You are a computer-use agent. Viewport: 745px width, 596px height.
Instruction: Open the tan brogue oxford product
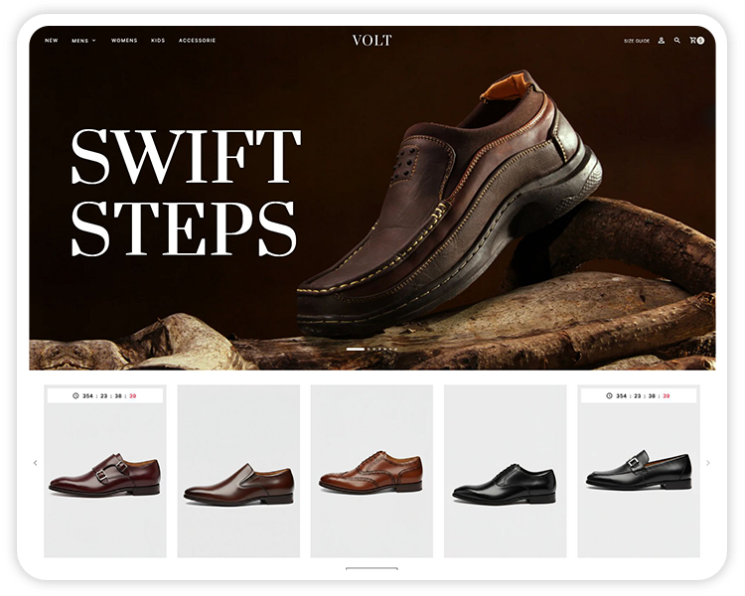(x=371, y=473)
